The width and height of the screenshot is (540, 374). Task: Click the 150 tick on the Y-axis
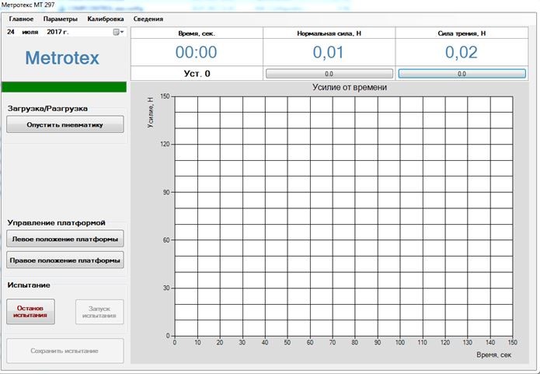pyautogui.click(x=165, y=96)
